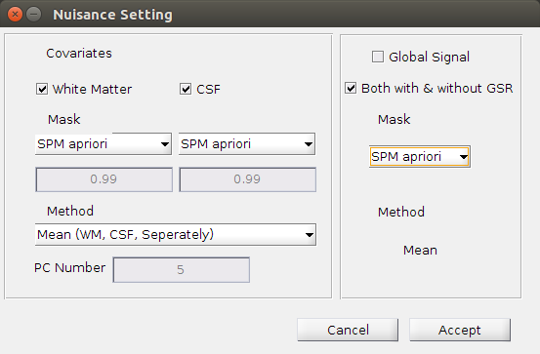Click the PC Number label
The image size is (540, 354).
(70, 267)
